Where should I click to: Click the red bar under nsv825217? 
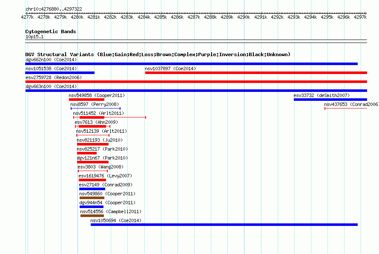[87, 153]
